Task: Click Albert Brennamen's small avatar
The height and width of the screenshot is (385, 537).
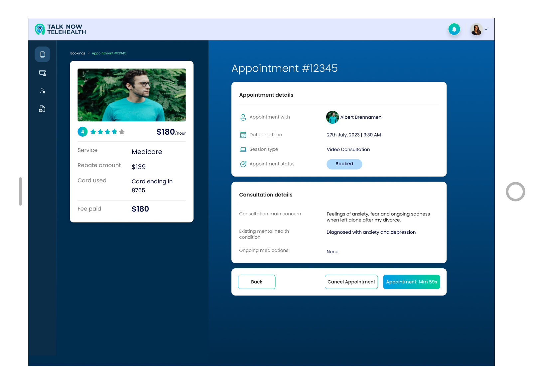Action: pos(332,117)
